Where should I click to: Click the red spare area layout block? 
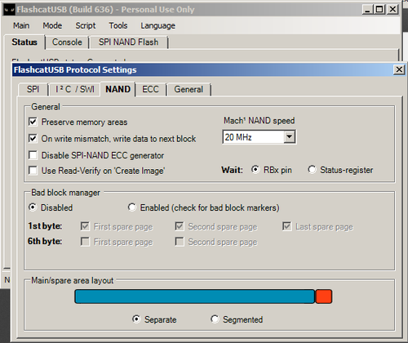click(x=324, y=296)
